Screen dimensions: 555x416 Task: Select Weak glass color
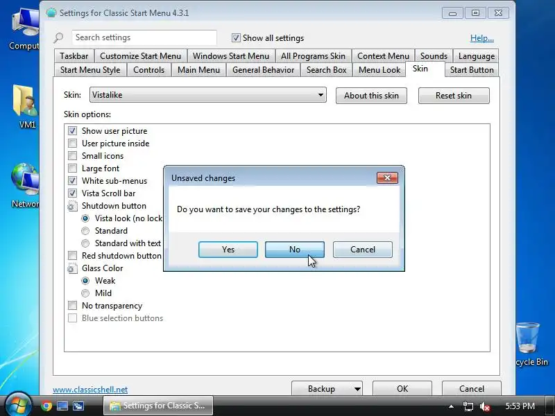pos(85,281)
